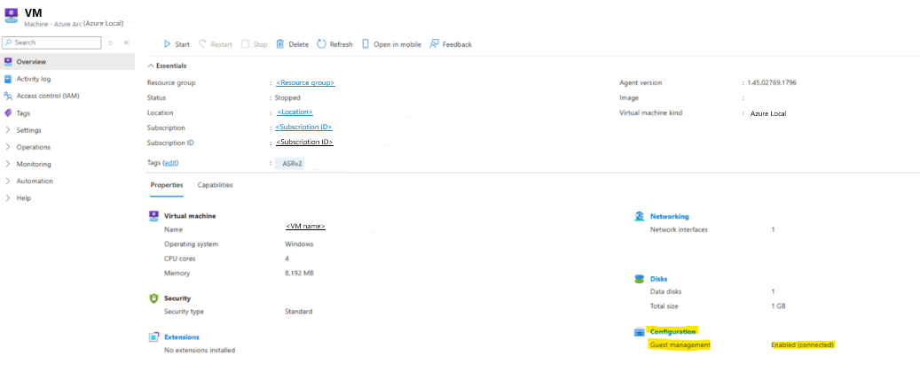Click the Location link
The height and width of the screenshot is (371, 920).
pyautogui.click(x=295, y=112)
